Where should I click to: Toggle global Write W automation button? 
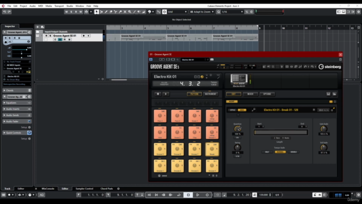pos(80,12)
